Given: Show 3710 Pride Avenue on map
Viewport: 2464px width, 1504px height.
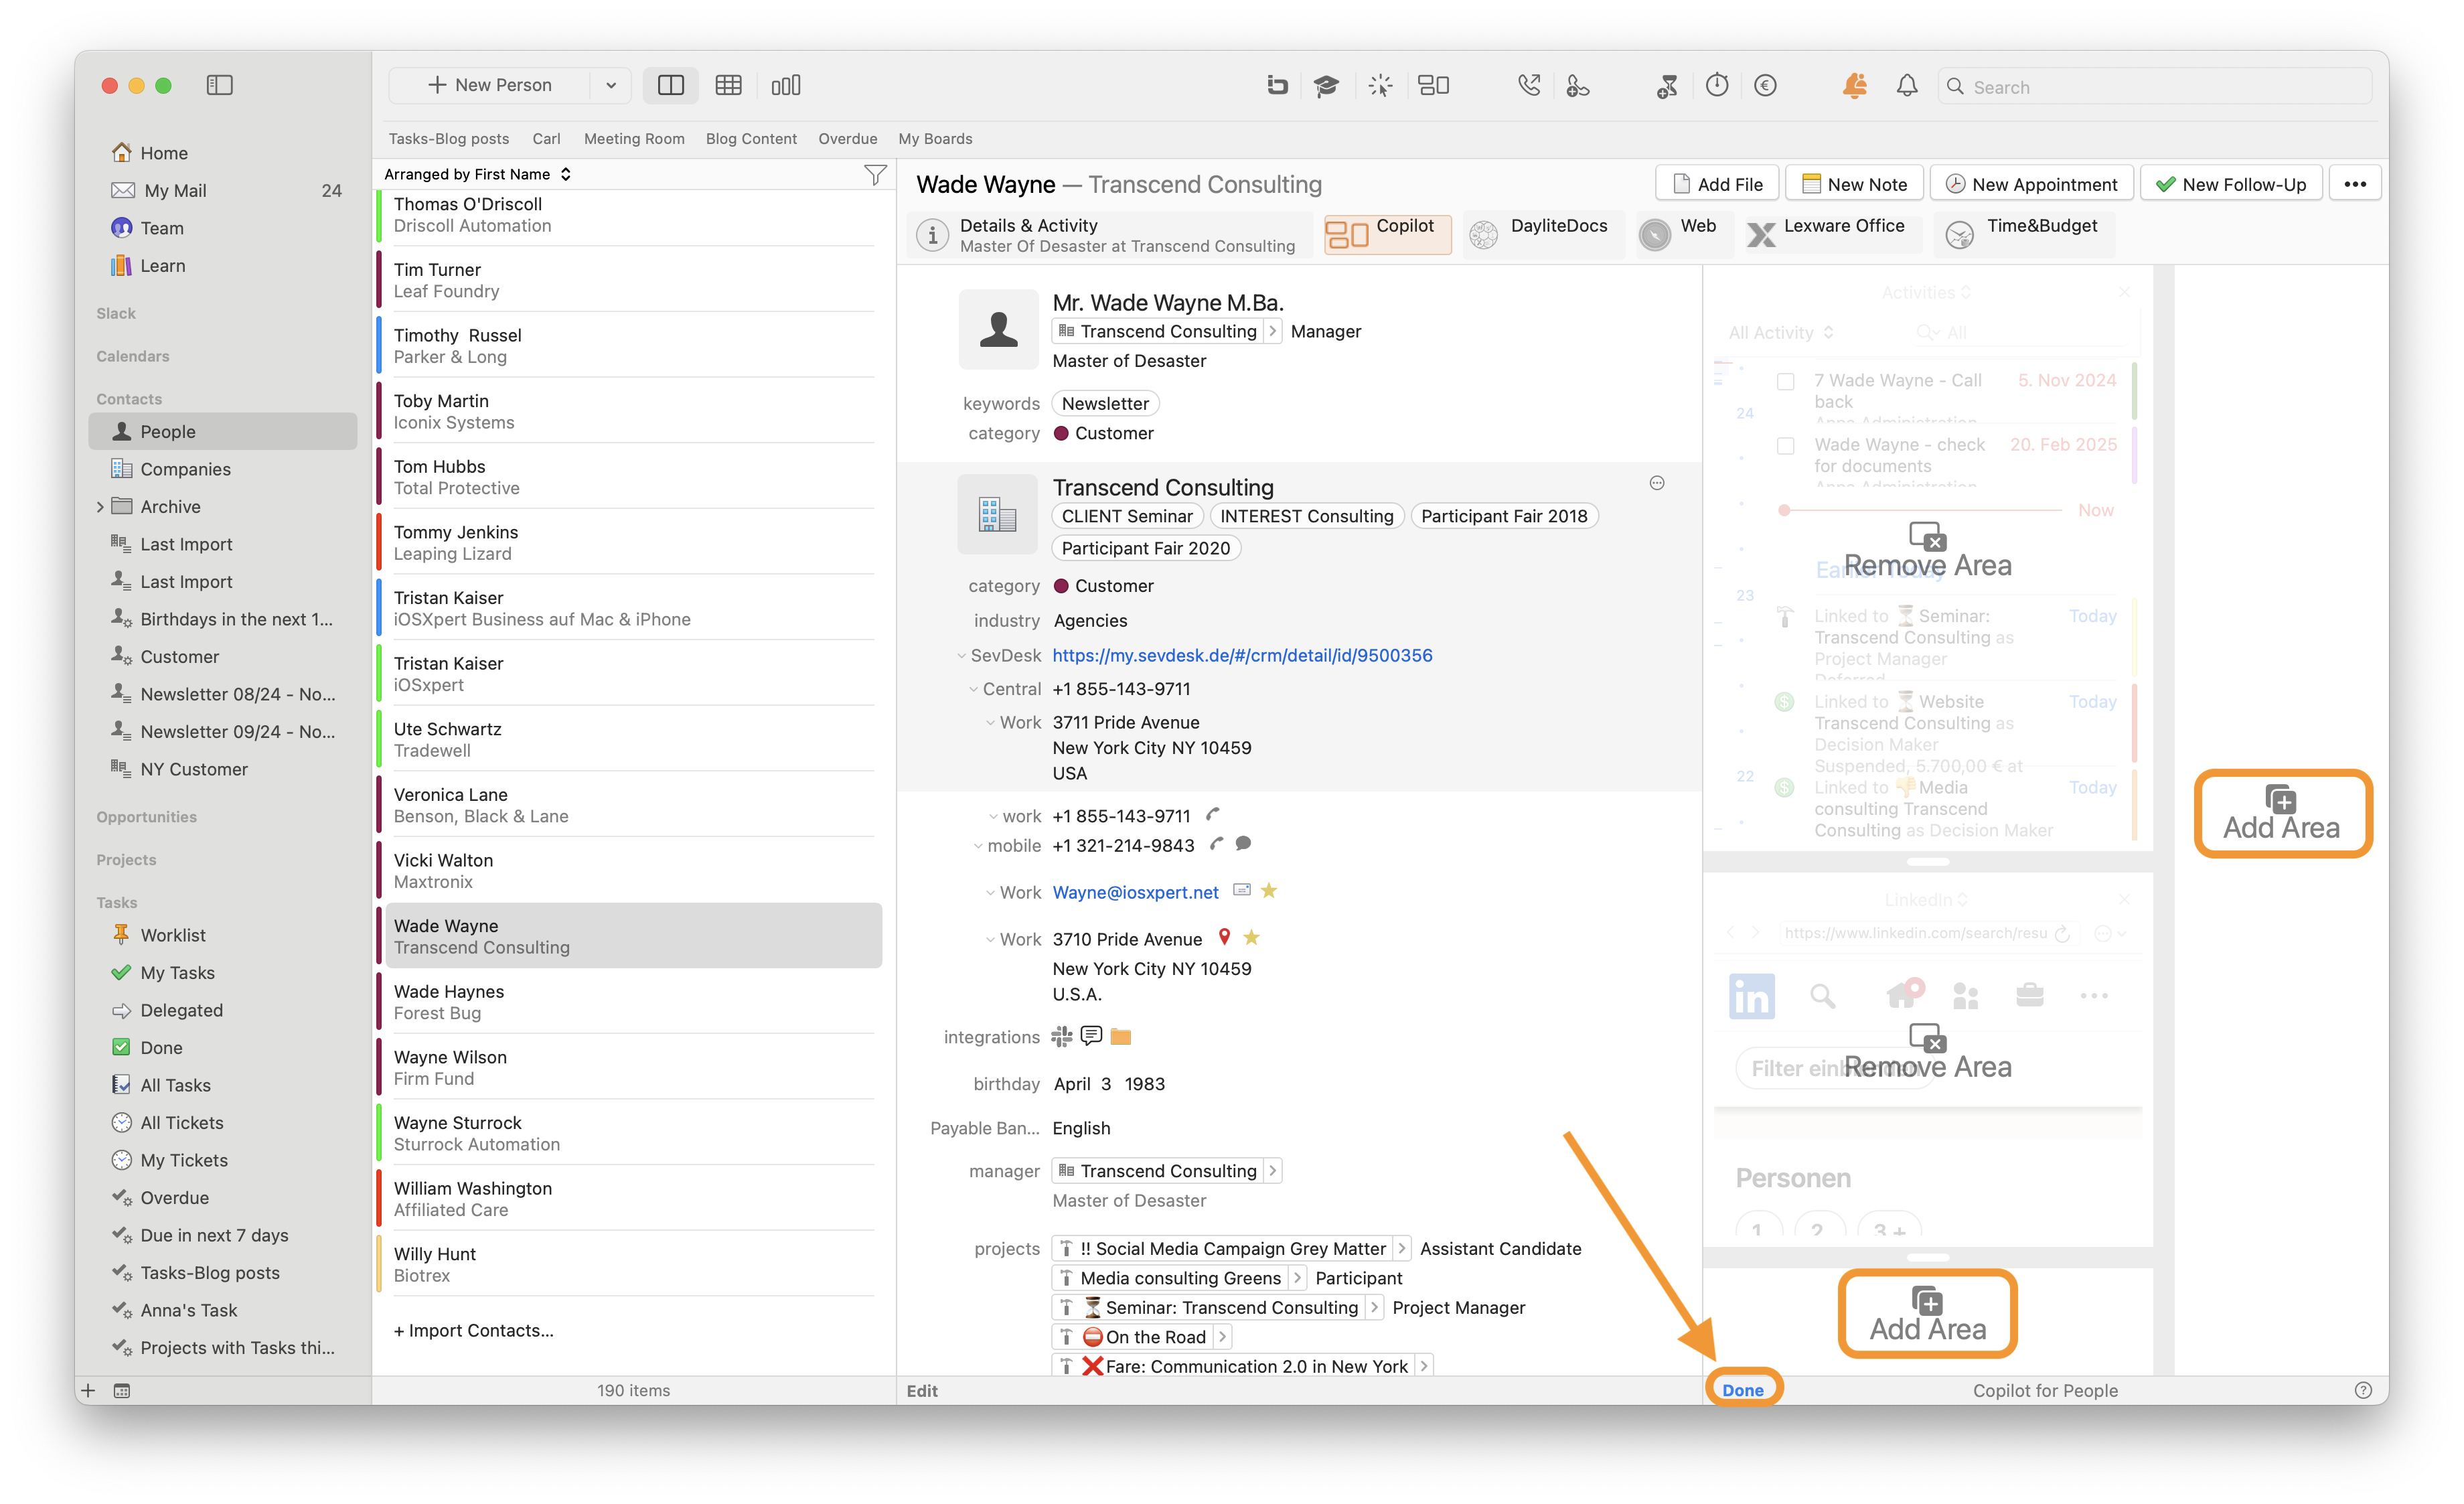Looking at the screenshot, I should click(1224, 937).
